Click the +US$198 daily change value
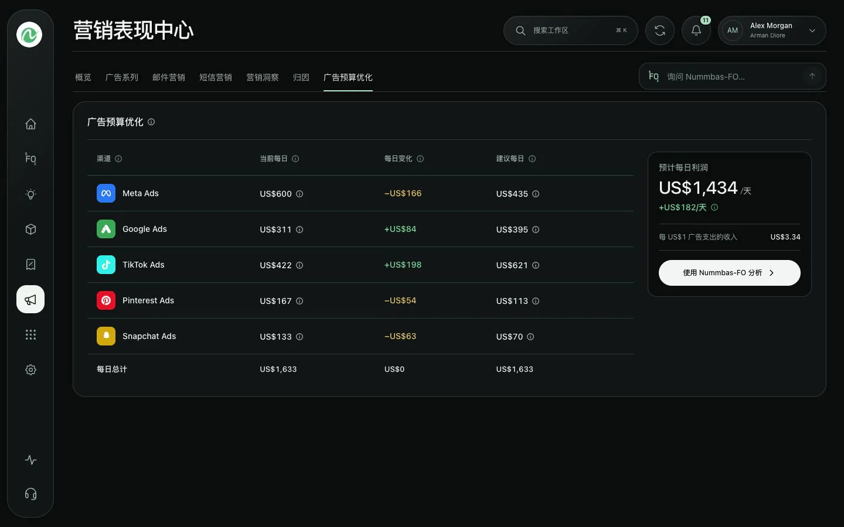This screenshot has height=527, width=844. click(x=403, y=265)
